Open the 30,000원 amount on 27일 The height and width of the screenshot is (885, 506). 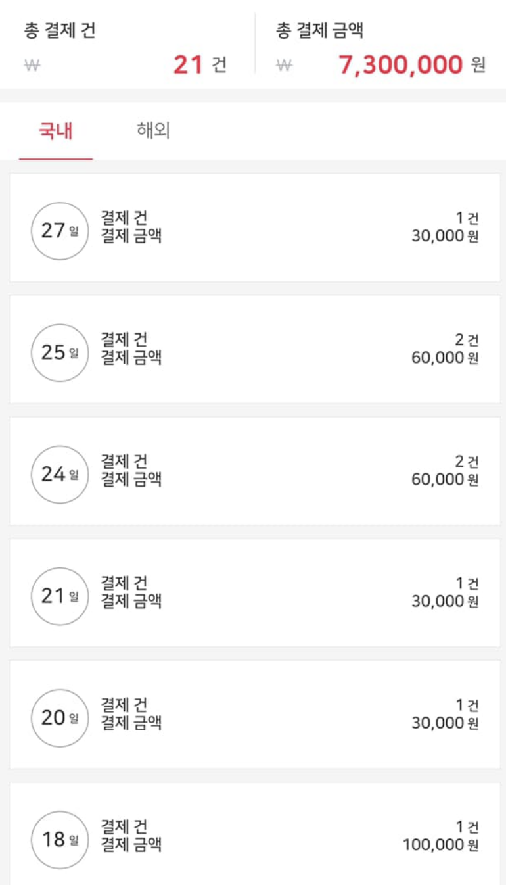(444, 236)
